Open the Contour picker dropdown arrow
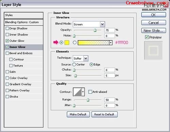Screen dimensions: 170x132 (83, 92)
